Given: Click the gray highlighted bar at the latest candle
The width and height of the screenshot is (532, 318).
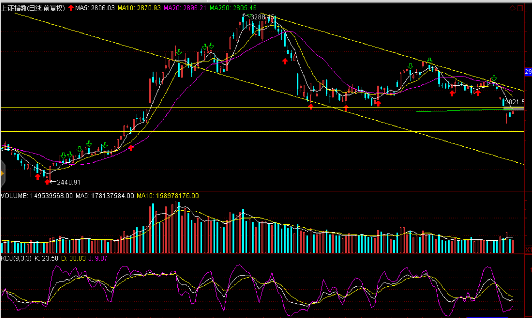Looking at the screenshot, I should 514,108.
